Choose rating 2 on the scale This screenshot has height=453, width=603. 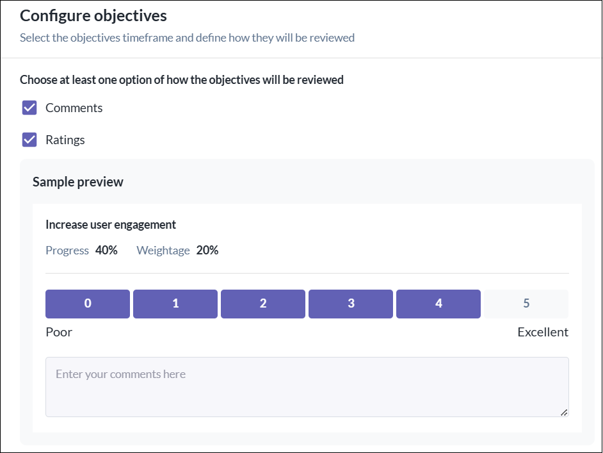tap(263, 304)
